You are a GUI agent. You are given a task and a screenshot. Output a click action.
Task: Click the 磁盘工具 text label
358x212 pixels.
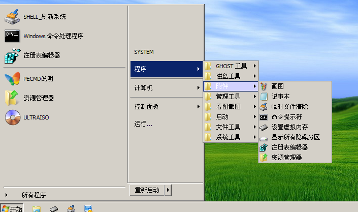click(228, 76)
